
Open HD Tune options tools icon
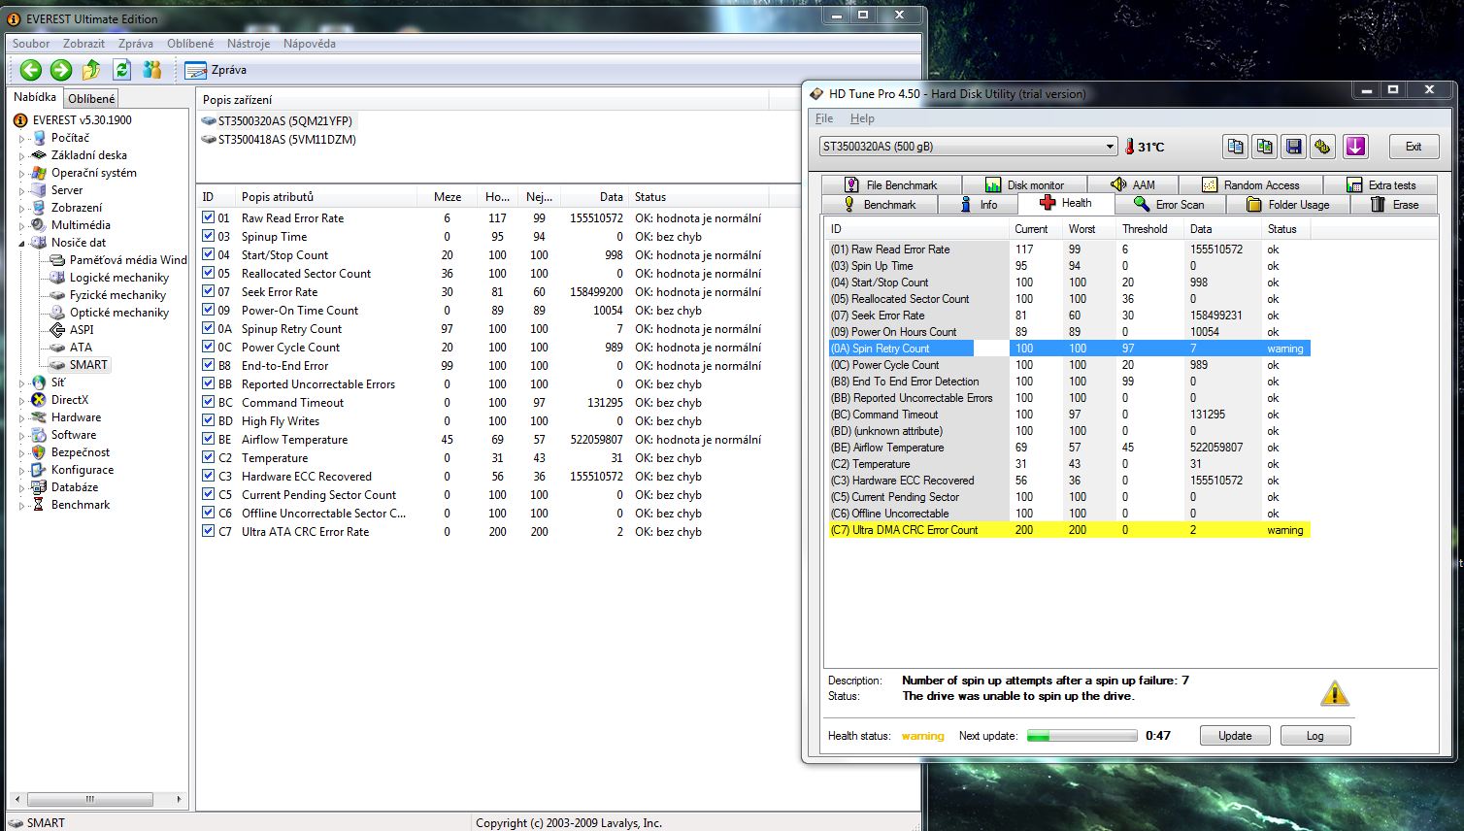[x=1322, y=147]
